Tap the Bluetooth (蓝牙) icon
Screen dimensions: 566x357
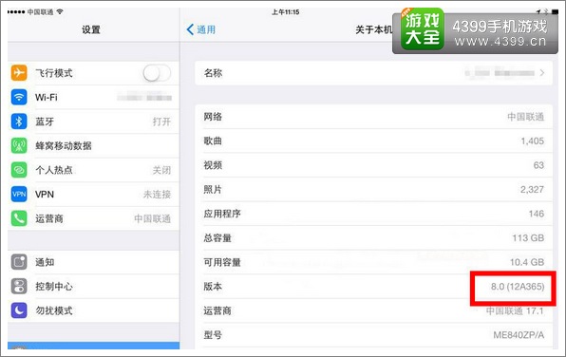tap(19, 122)
